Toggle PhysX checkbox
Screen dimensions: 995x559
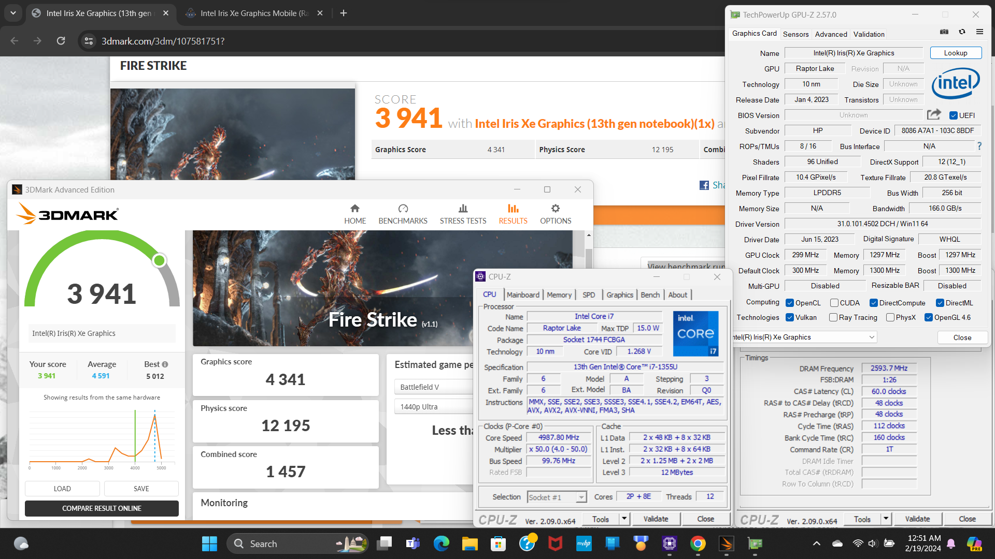[x=890, y=317]
